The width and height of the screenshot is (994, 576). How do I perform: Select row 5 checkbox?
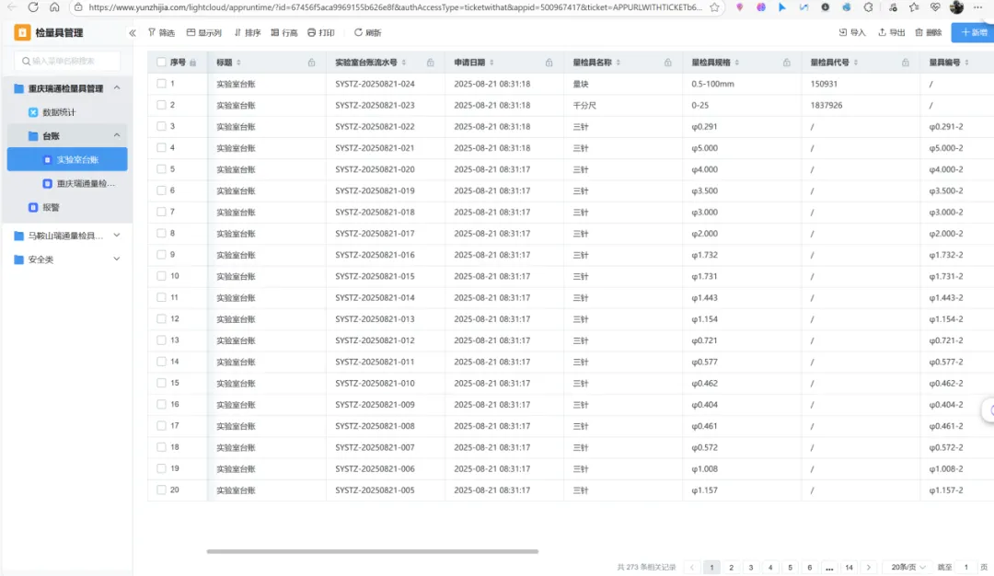(162, 169)
